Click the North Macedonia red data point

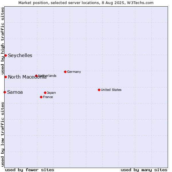tap(6, 77)
